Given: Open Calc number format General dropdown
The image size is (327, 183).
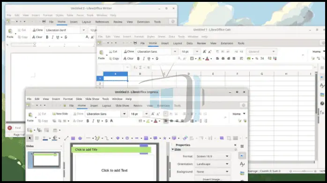Looking at the screenshot, I should (x=261, y=51).
